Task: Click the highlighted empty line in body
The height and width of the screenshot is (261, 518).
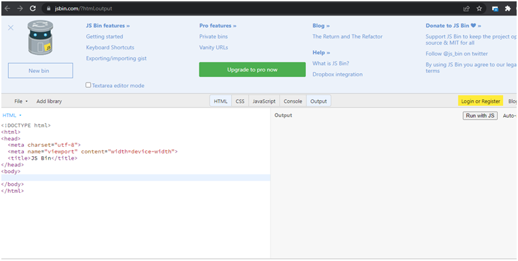Action: pos(136,178)
